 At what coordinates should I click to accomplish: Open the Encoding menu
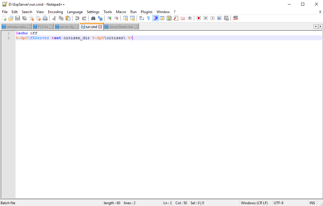[55, 12]
